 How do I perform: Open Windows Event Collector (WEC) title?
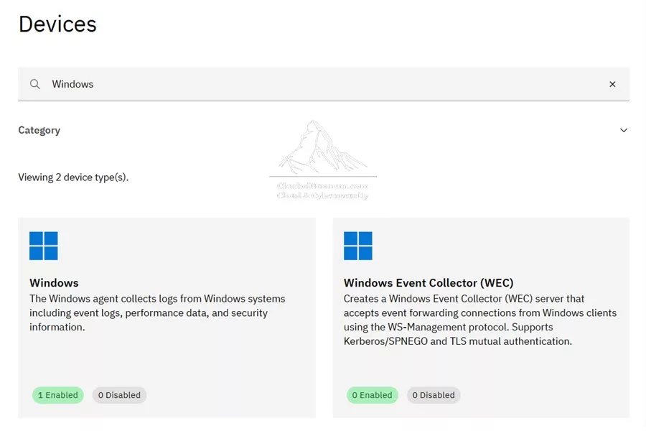[x=429, y=283]
